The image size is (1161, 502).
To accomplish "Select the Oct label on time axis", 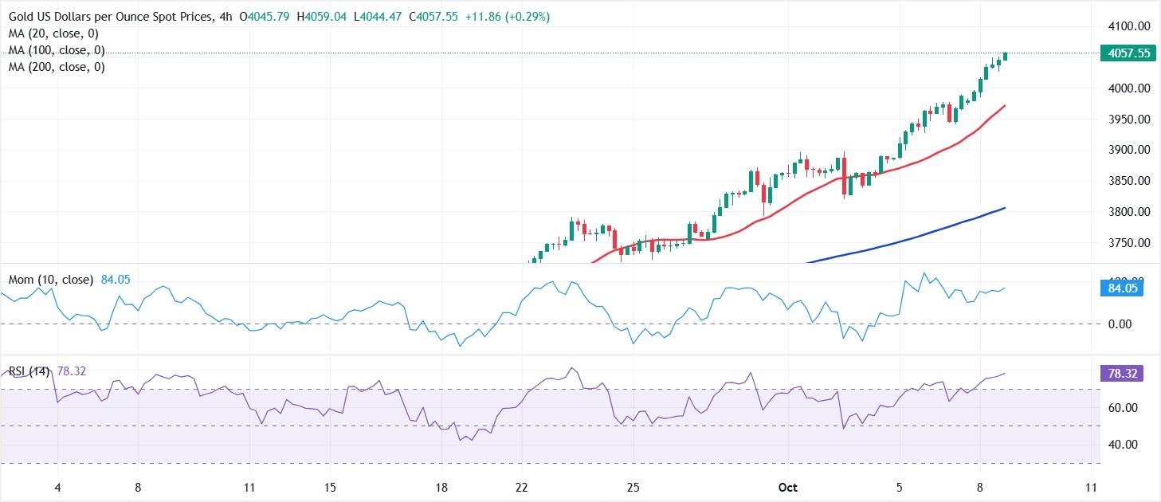I will click(x=787, y=487).
